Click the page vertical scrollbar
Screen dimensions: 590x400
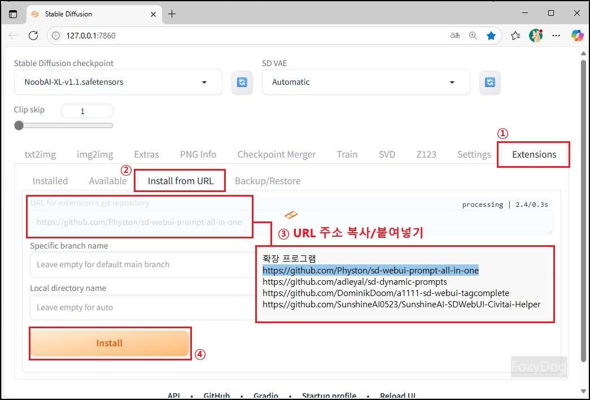(x=583, y=211)
